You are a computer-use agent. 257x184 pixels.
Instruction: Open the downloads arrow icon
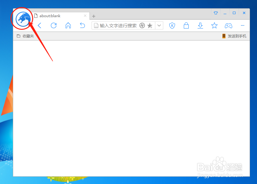pos(200,25)
